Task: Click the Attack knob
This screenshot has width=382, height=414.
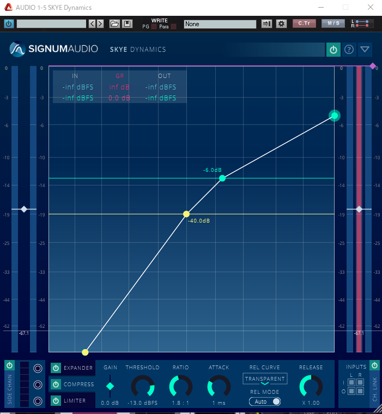Action: pos(219,386)
